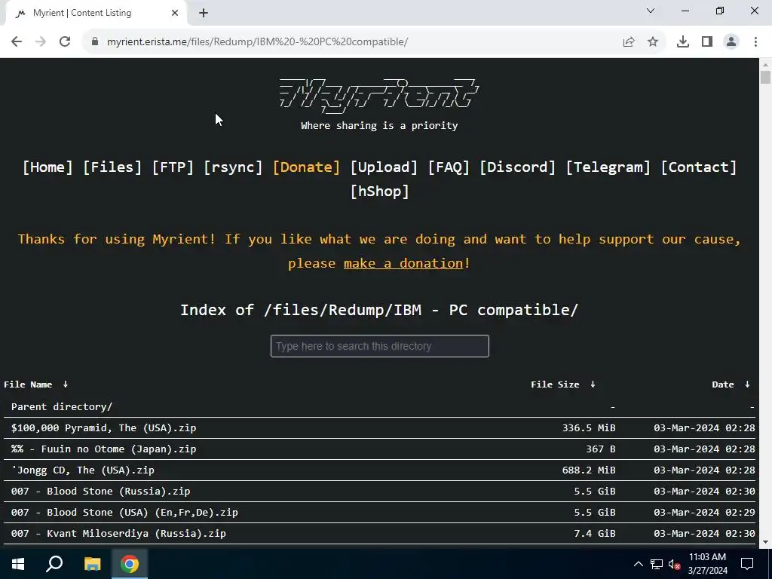Viewport: 772px width, 579px height.
Task: Click the scrollbar down arrow
Action: point(766,542)
